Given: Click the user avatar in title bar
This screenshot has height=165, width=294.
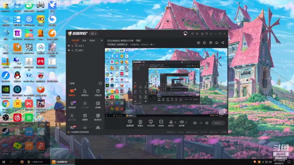Looking at the screenshot, I should point(186,34).
